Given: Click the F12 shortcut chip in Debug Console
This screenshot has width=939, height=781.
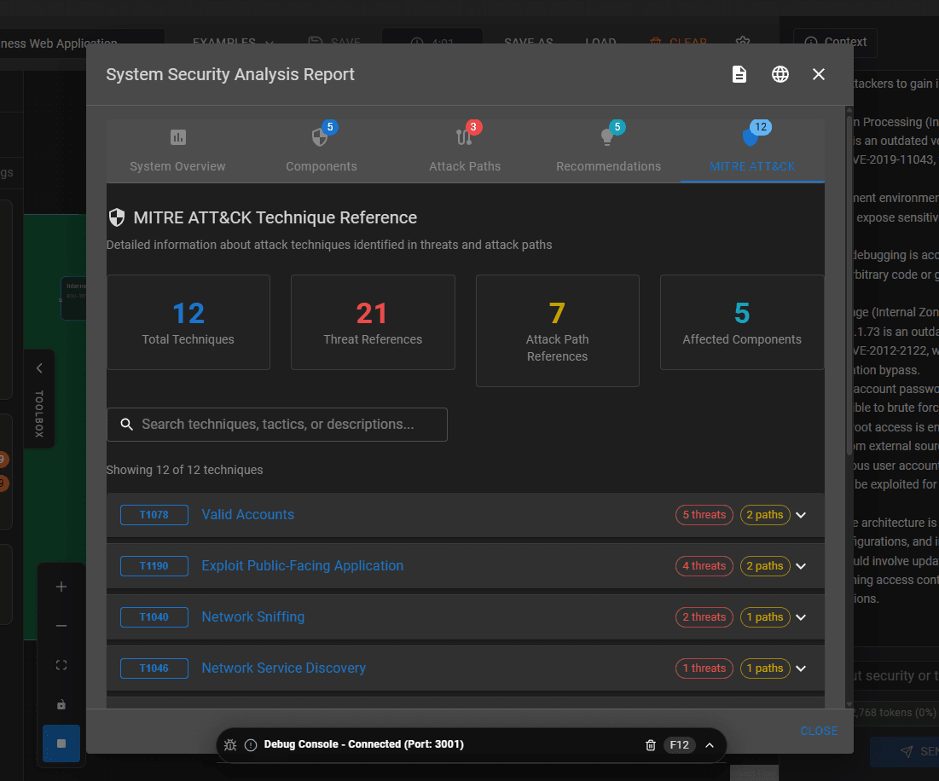Looking at the screenshot, I should [x=679, y=745].
